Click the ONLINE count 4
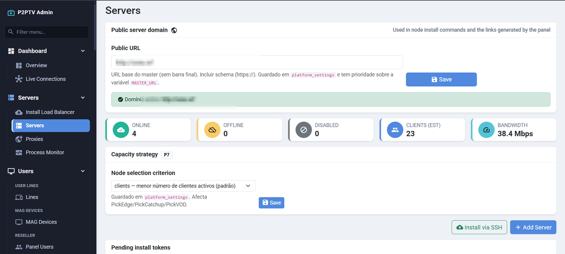Image resolution: width=565 pixels, height=254 pixels. click(134, 134)
